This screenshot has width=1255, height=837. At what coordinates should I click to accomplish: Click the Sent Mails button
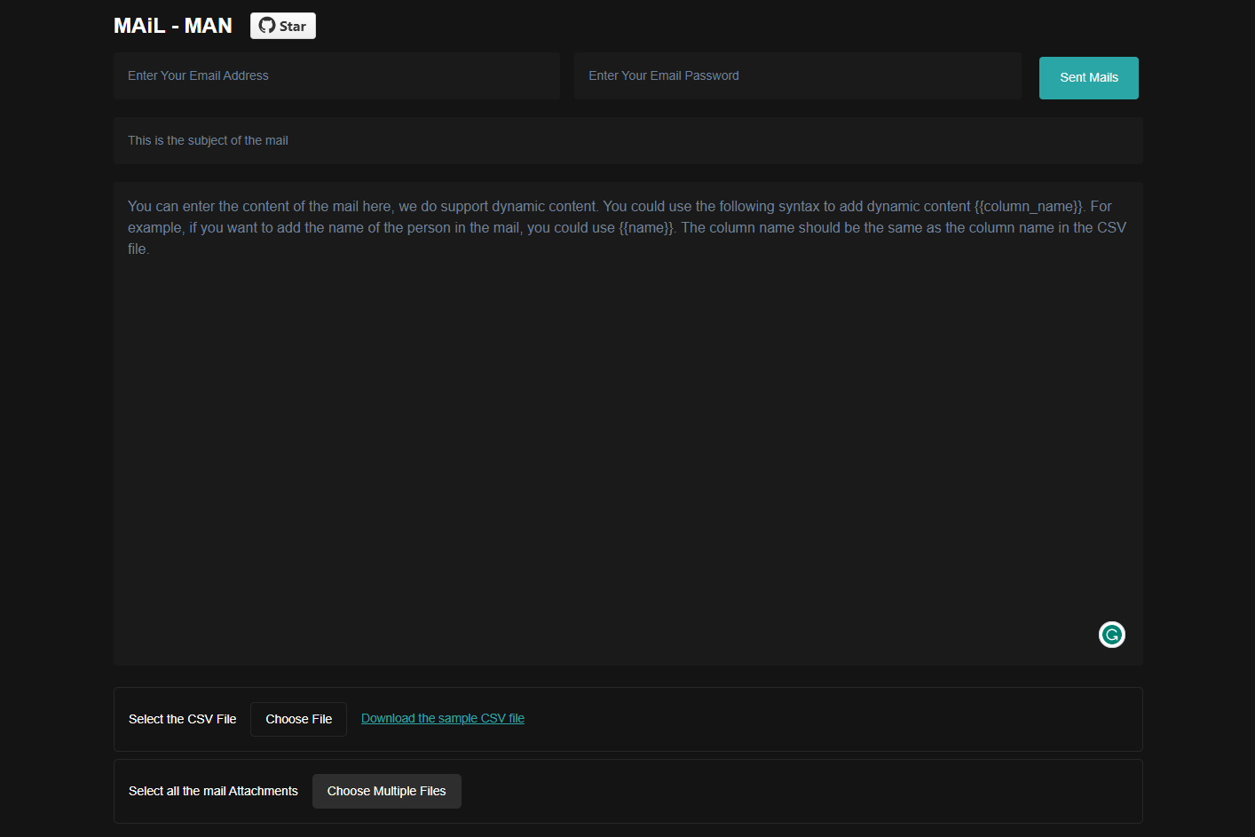[1088, 78]
